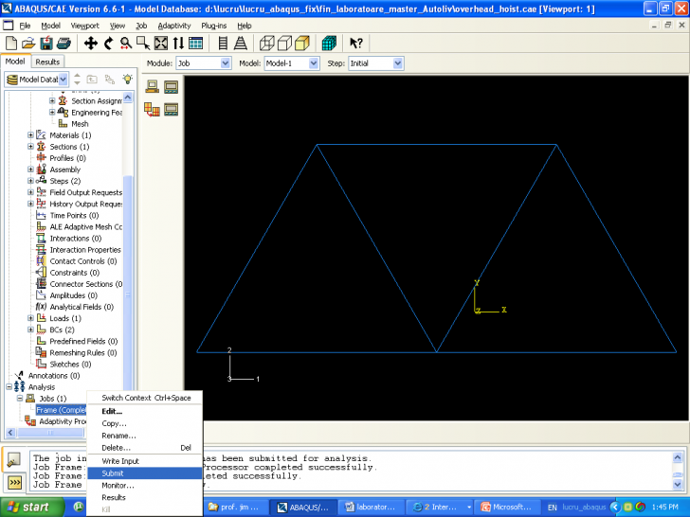This screenshot has width=690, height=517.
Task: Toggle perspective view mode icon
Action: (241, 44)
